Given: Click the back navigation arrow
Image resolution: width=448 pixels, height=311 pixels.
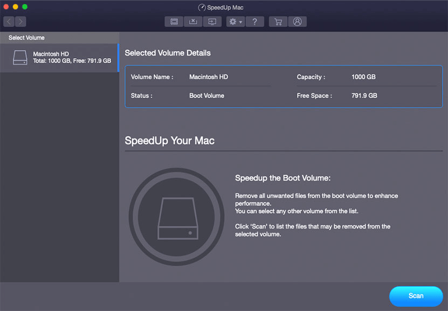Looking at the screenshot, I should 8,21.
